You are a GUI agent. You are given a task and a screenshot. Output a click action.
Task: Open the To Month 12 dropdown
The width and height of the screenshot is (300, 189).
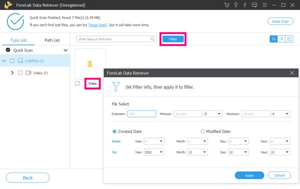[x=197, y=152]
